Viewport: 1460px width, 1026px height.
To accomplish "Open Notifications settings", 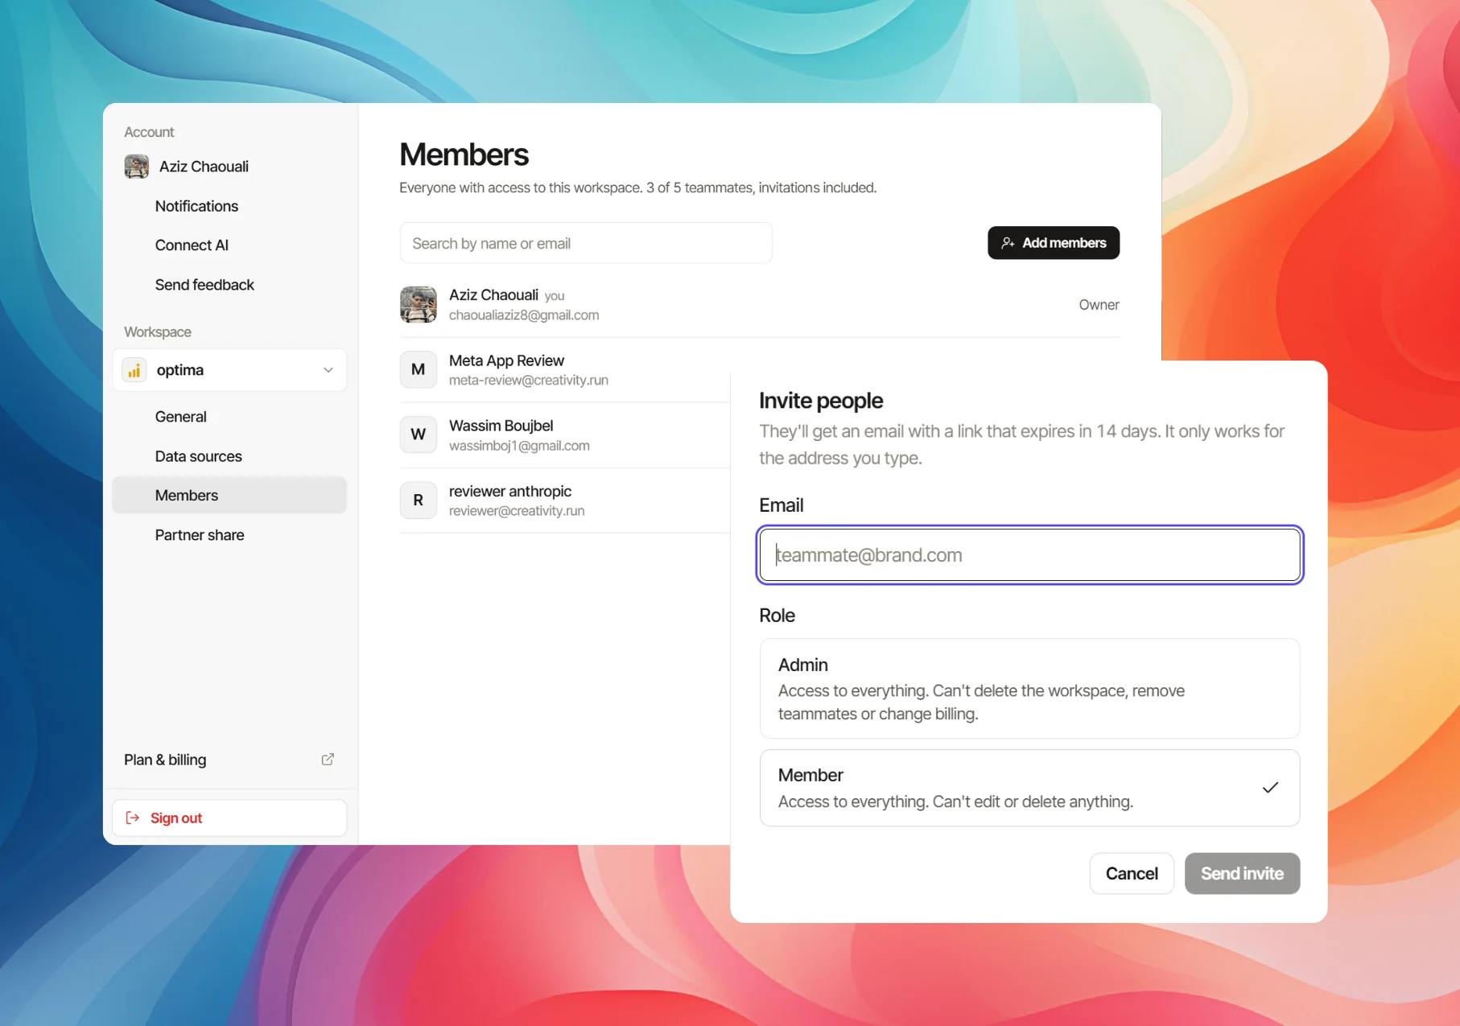I will click(196, 206).
